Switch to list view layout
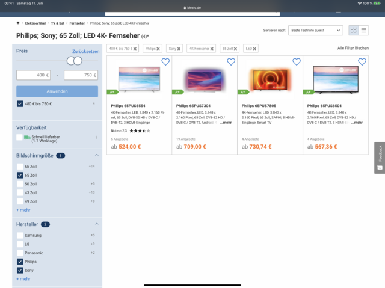This screenshot has height=288, width=385. (363, 31)
